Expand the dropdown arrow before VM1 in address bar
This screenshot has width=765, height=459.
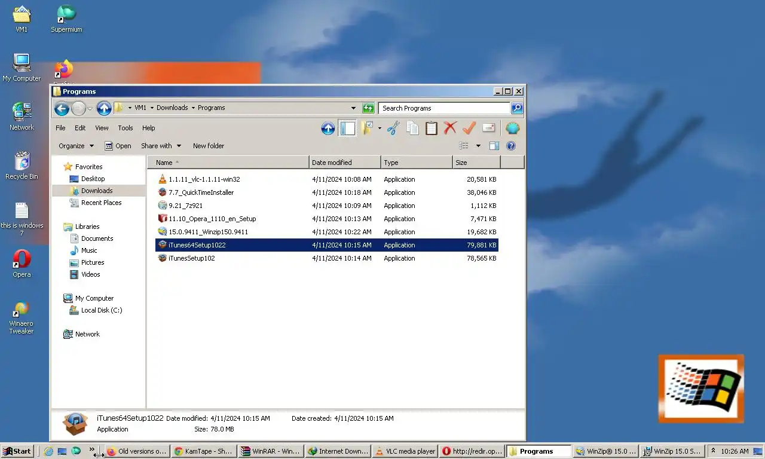(130, 108)
